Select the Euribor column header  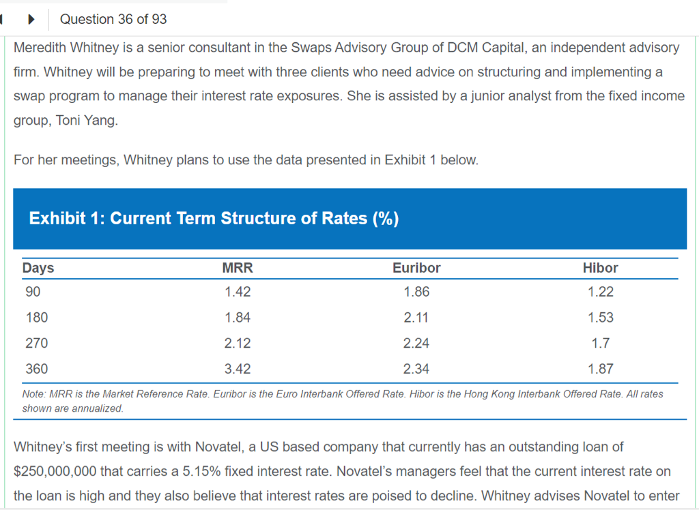(x=416, y=268)
